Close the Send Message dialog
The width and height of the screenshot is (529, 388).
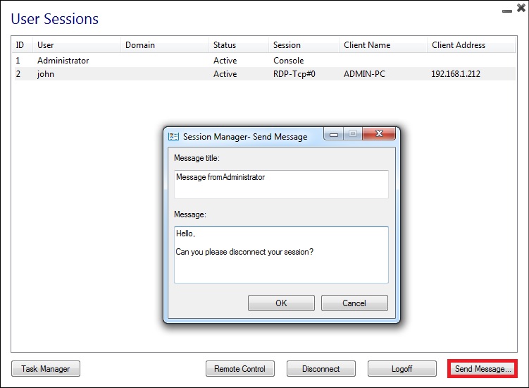coord(380,134)
